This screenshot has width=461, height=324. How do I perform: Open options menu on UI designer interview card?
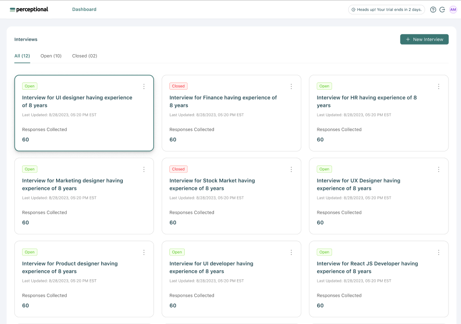pos(144,86)
